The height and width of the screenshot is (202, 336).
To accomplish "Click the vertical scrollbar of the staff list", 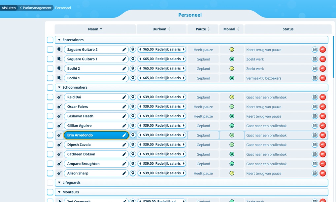I will 333,57.
